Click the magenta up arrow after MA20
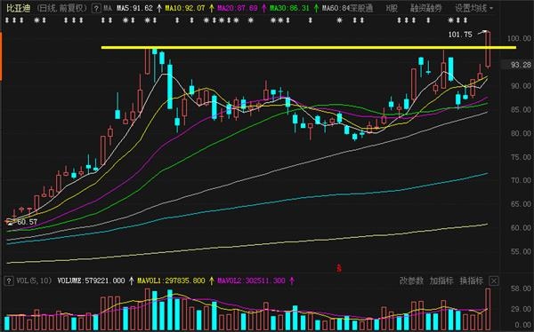The image size is (534, 332). (x=264, y=8)
